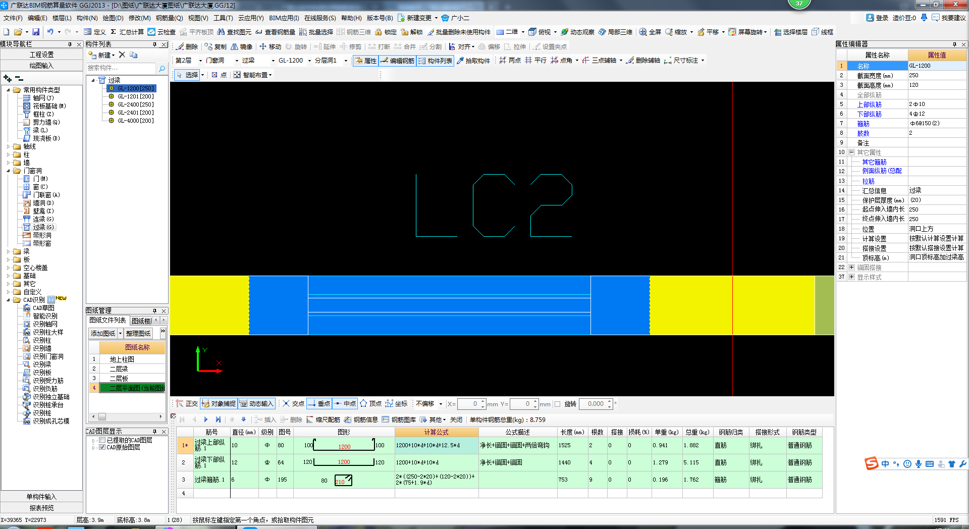The height and width of the screenshot is (529, 969).
Task: Enable the 旋转 rotate checkbox
Action: [x=558, y=404]
